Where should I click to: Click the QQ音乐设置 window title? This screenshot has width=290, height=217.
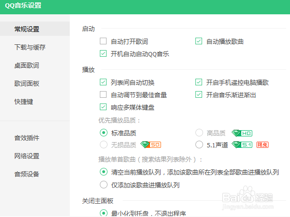[x=23, y=5]
